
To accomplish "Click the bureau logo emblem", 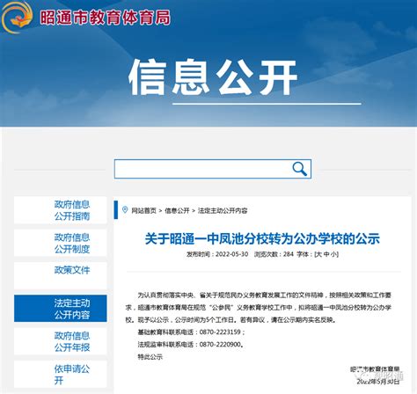I will 17,17.
